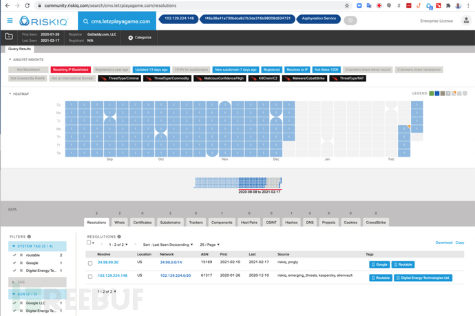The height and width of the screenshot is (316, 475).
Task: Open the 1 - 2 of 2 top pagination dropdown
Action: point(118,245)
